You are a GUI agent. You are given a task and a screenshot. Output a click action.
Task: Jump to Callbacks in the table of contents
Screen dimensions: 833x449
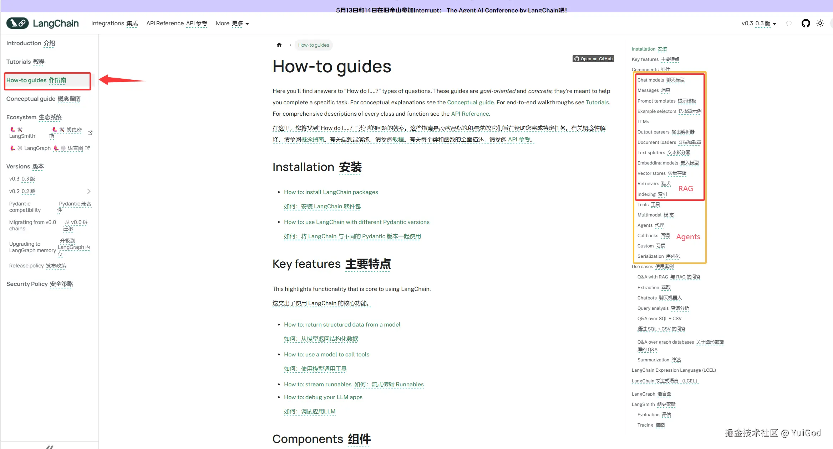pyautogui.click(x=654, y=235)
